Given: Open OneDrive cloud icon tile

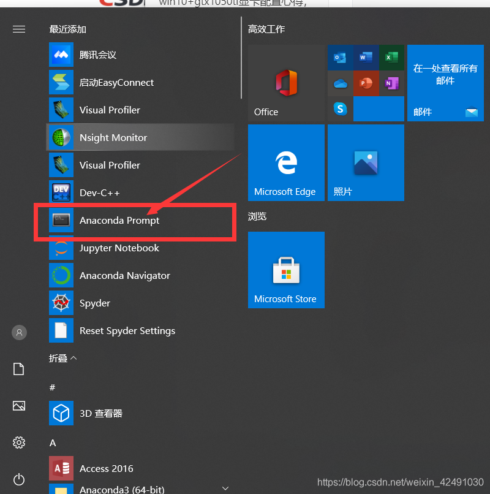Looking at the screenshot, I should [341, 83].
